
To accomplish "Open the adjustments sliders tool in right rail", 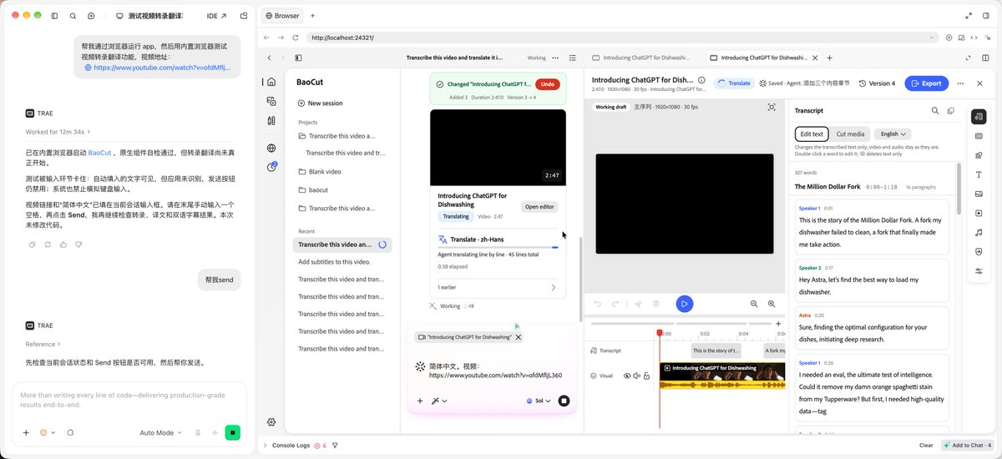I will point(979,270).
